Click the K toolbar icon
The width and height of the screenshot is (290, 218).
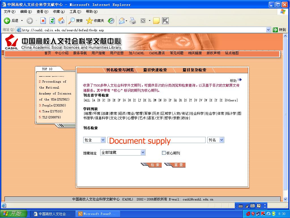tap(165, 21)
